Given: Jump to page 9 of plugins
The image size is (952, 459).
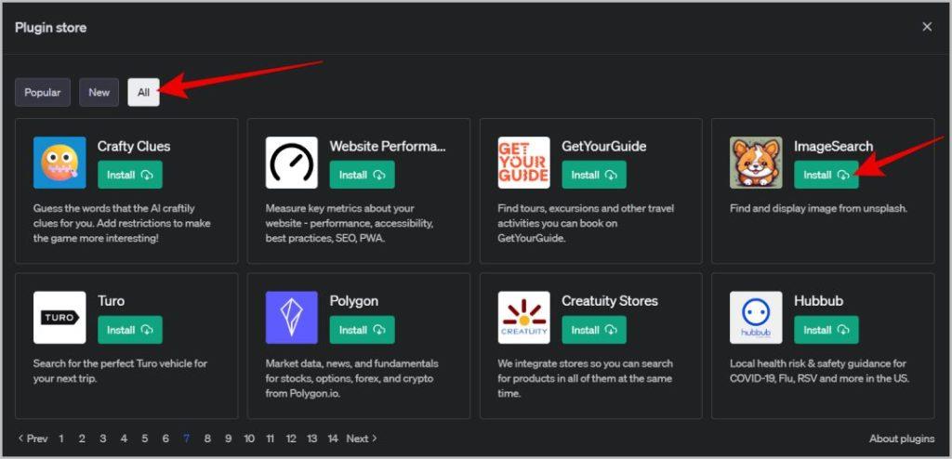Looking at the screenshot, I should [x=229, y=439].
